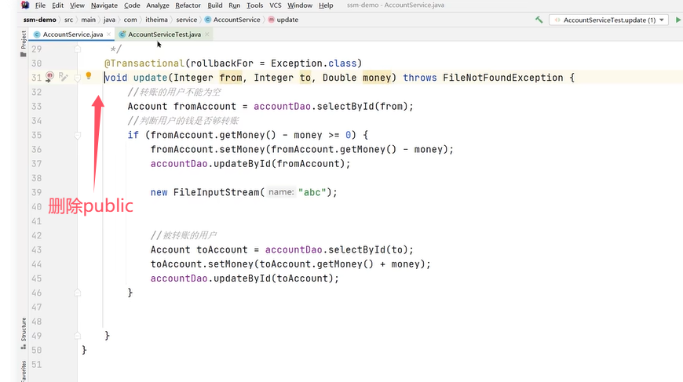Open the Build menu
683x382 pixels.
(x=215, y=5)
